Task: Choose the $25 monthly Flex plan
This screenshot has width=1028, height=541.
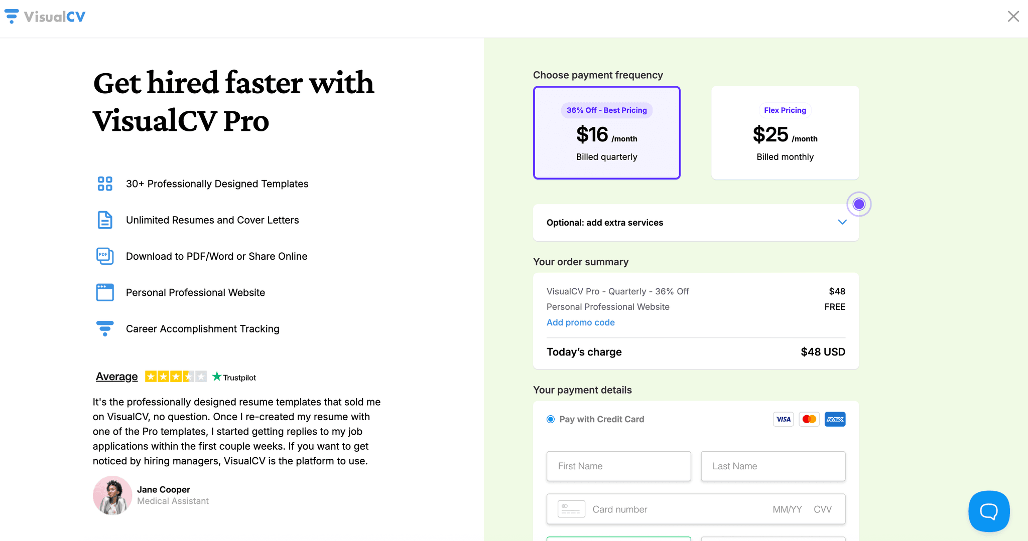Action: pyautogui.click(x=785, y=133)
